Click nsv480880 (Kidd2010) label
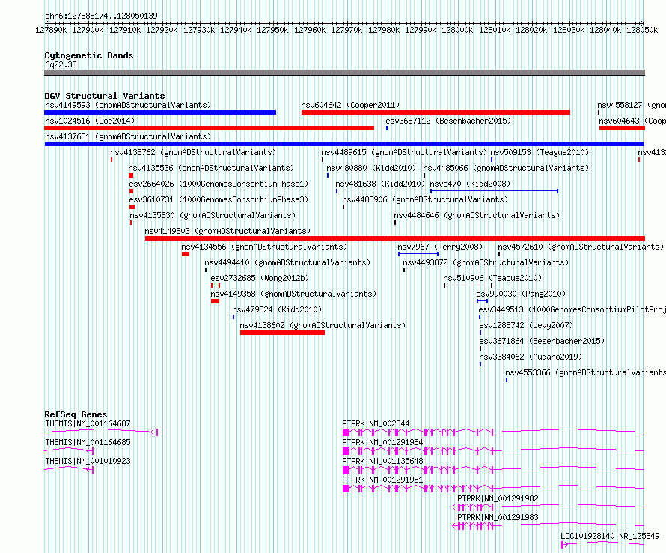This screenshot has height=553, width=666. coord(371,168)
